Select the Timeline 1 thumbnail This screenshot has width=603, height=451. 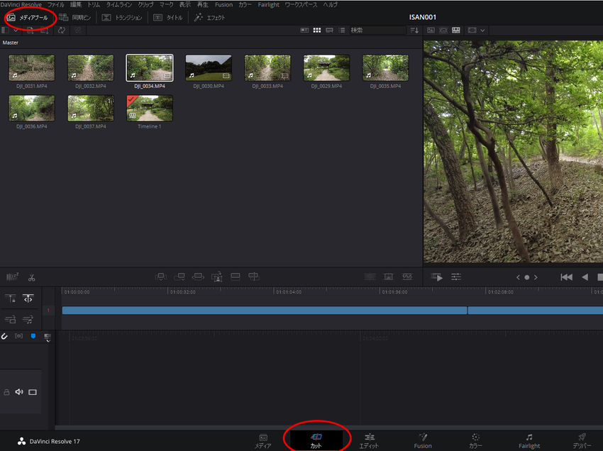pos(150,108)
